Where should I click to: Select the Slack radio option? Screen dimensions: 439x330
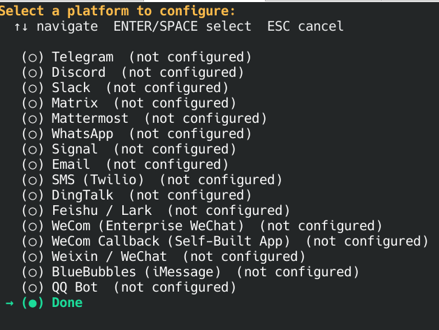point(33,88)
